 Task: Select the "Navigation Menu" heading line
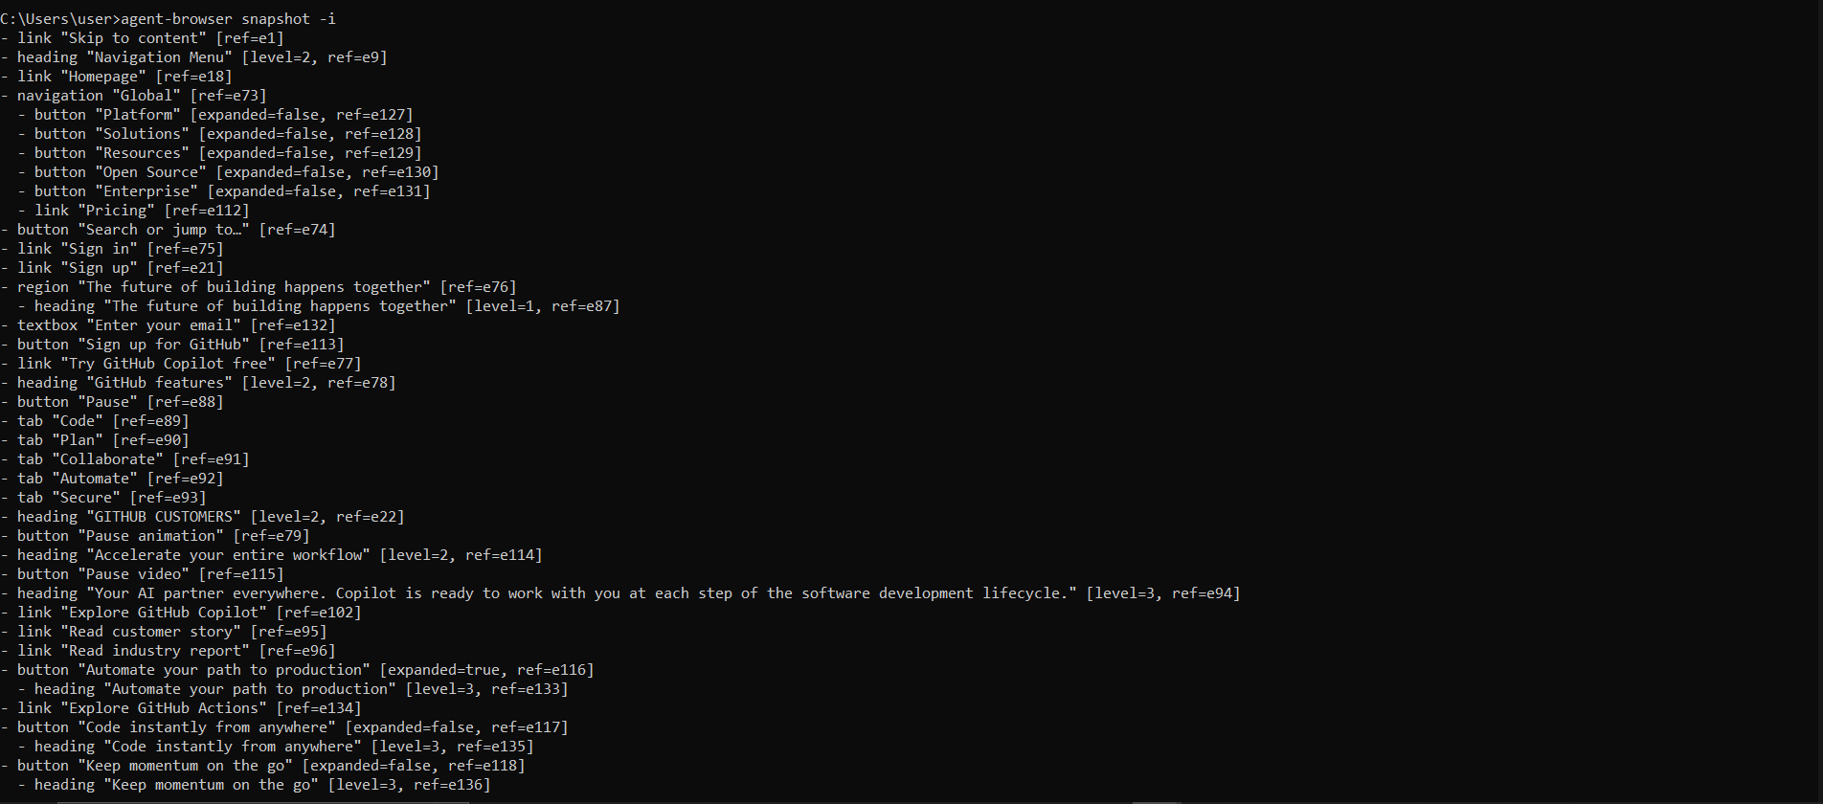coord(193,57)
